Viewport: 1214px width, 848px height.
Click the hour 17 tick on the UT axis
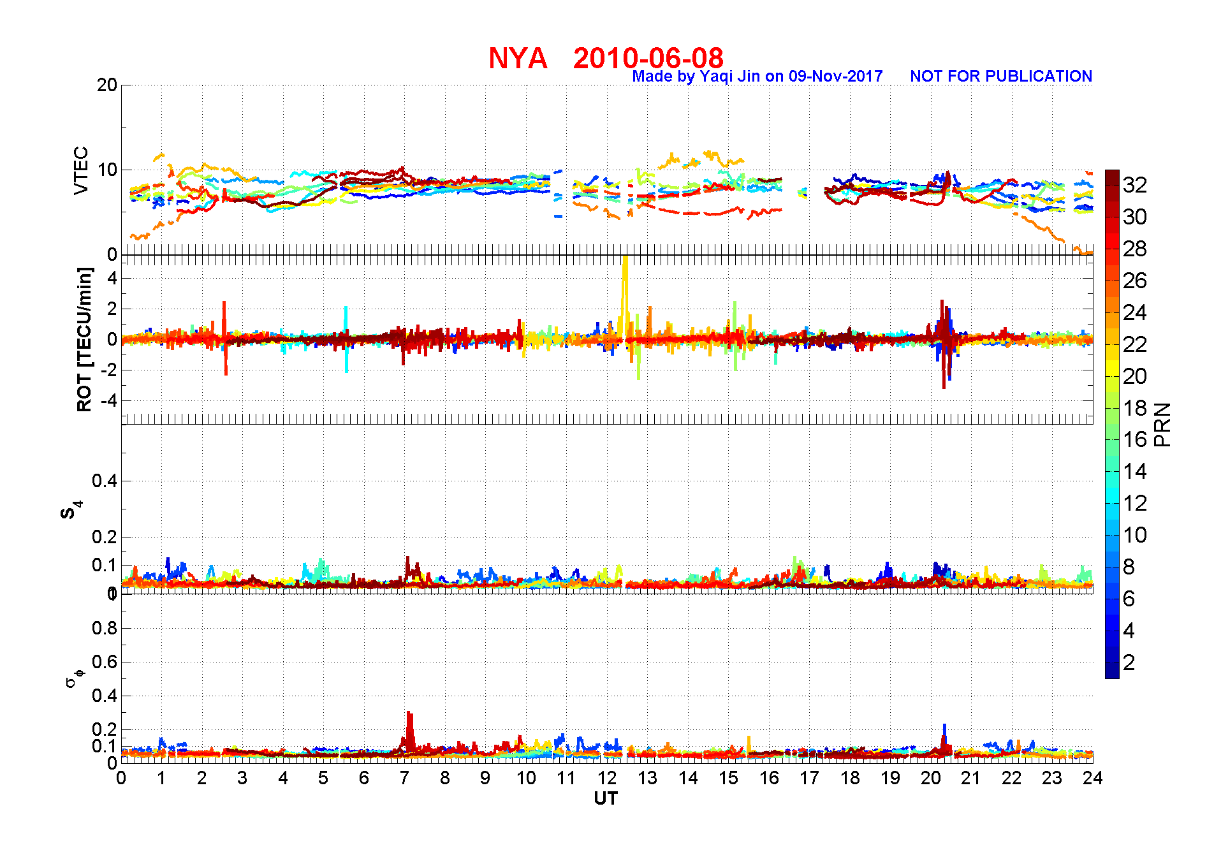pos(809,778)
